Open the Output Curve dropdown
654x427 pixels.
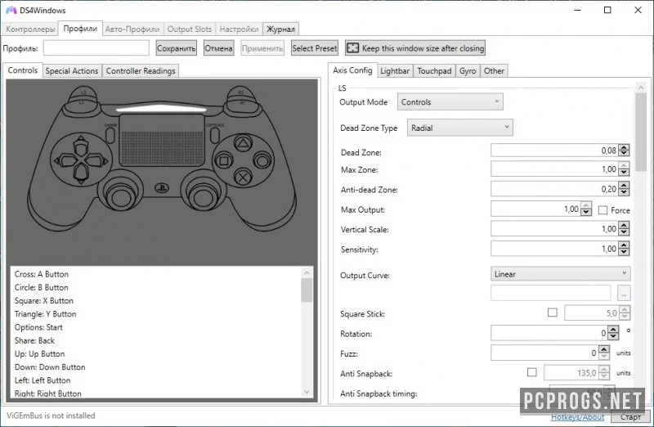pyautogui.click(x=560, y=274)
